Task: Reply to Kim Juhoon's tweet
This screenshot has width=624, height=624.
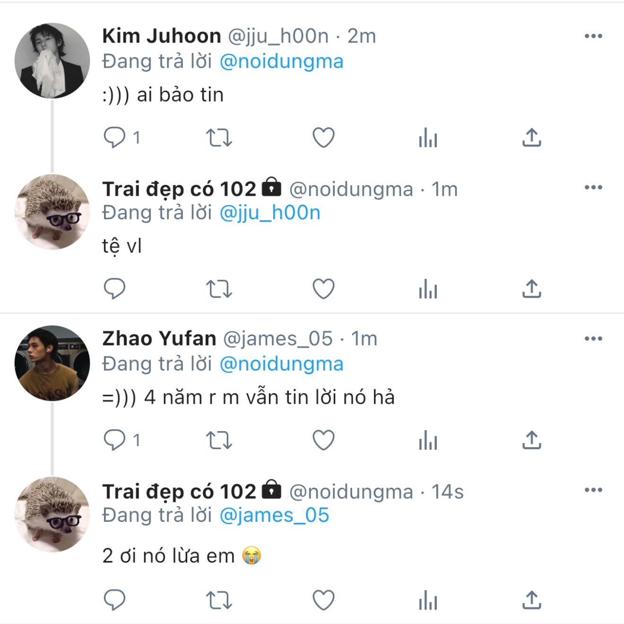Action: tap(114, 138)
